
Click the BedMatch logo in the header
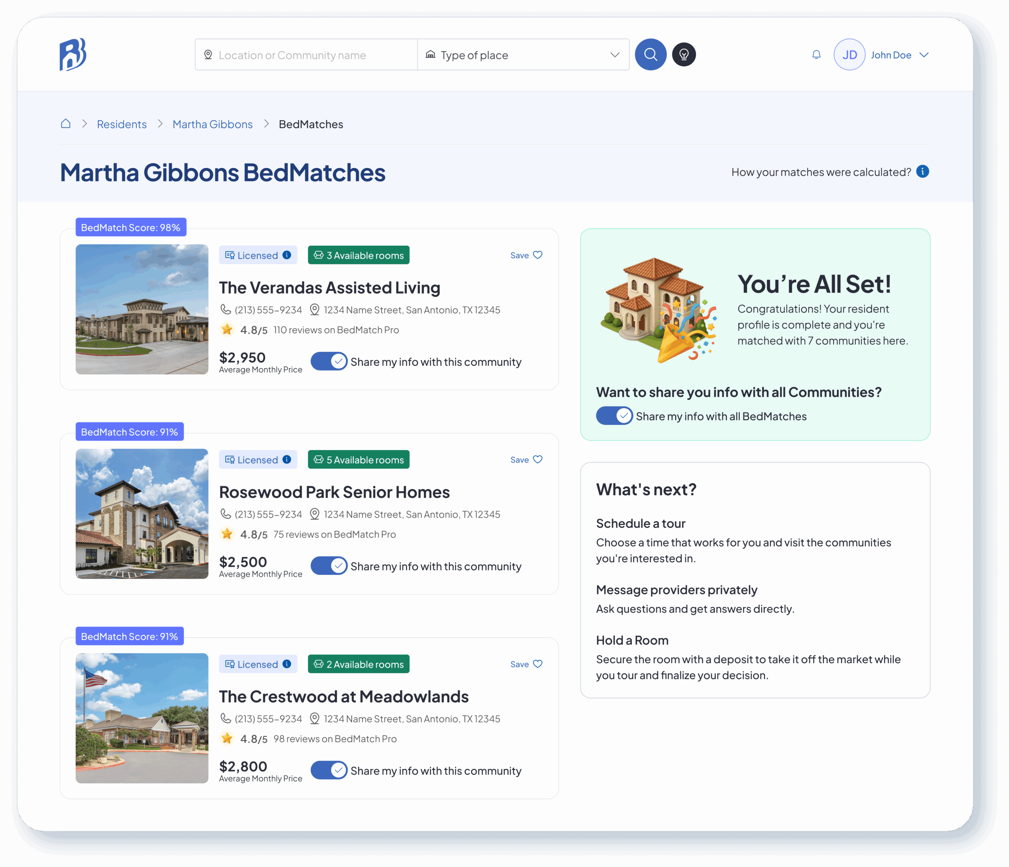(73, 54)
